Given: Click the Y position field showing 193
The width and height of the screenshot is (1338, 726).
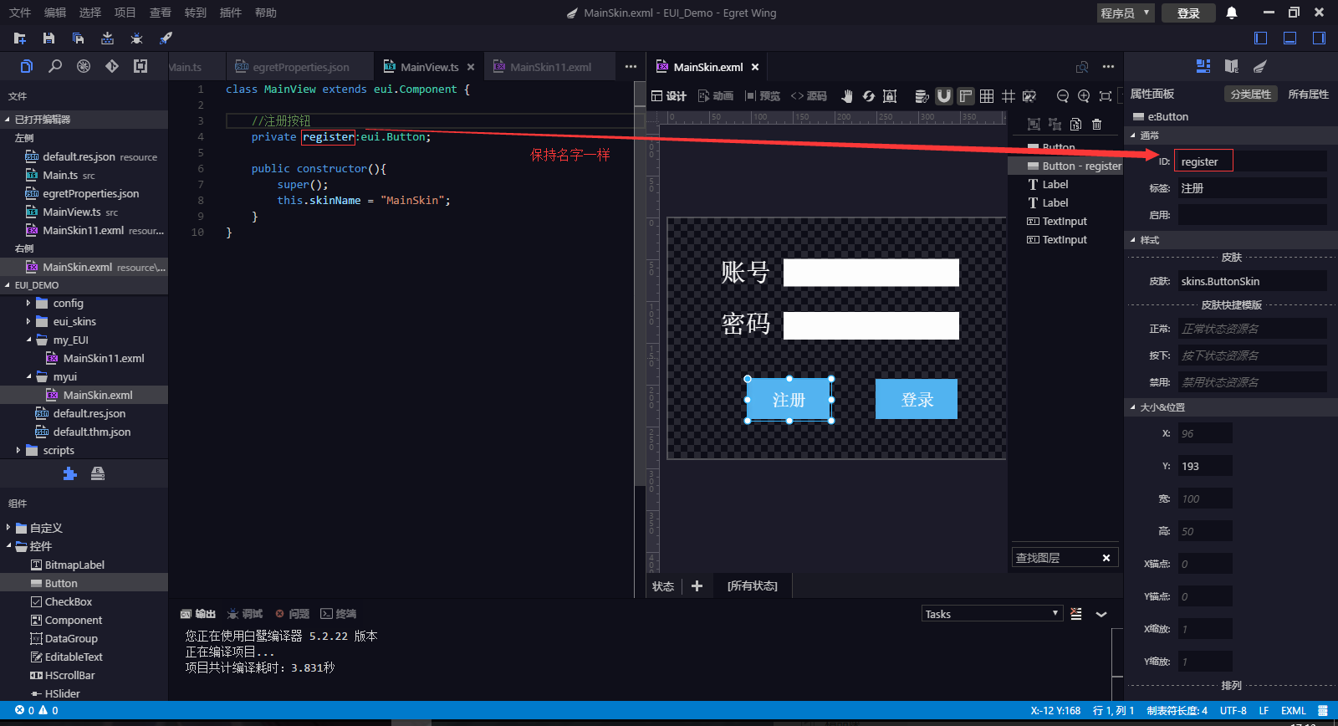Looking at the screenshot, I should (1205, 466).
